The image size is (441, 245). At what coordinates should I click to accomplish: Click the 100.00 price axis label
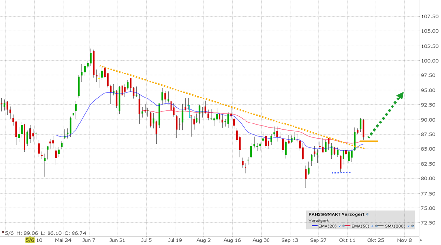coord(429,61)
